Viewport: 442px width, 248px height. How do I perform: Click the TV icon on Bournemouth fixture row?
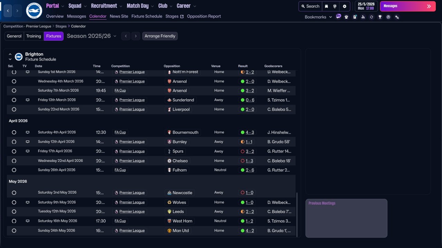coord(28,132)
